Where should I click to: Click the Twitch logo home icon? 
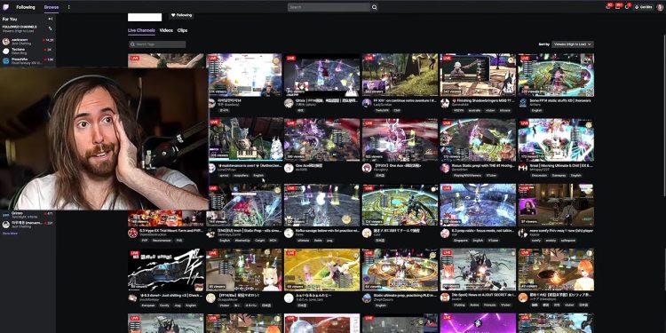(x=5, y=7)
